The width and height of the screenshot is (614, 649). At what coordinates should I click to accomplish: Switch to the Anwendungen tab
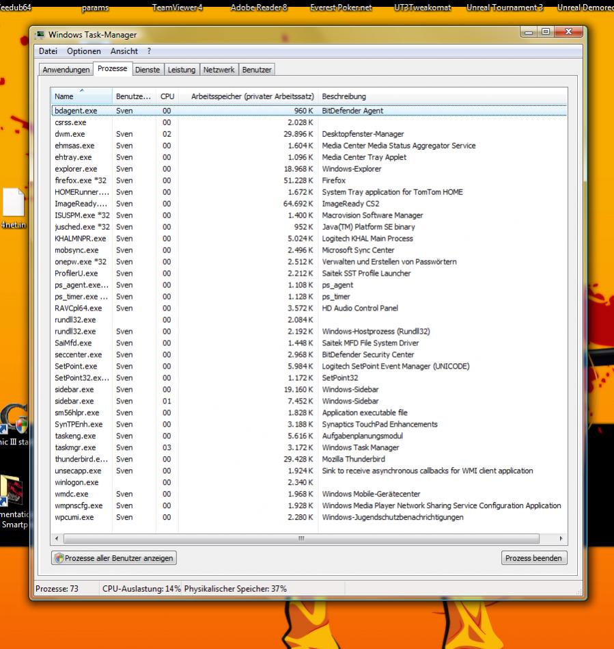pos(66,70)
